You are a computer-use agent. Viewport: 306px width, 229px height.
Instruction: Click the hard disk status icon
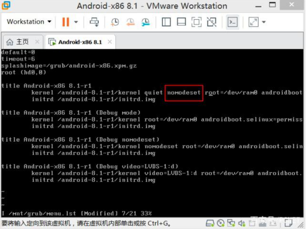click(210, 223)
